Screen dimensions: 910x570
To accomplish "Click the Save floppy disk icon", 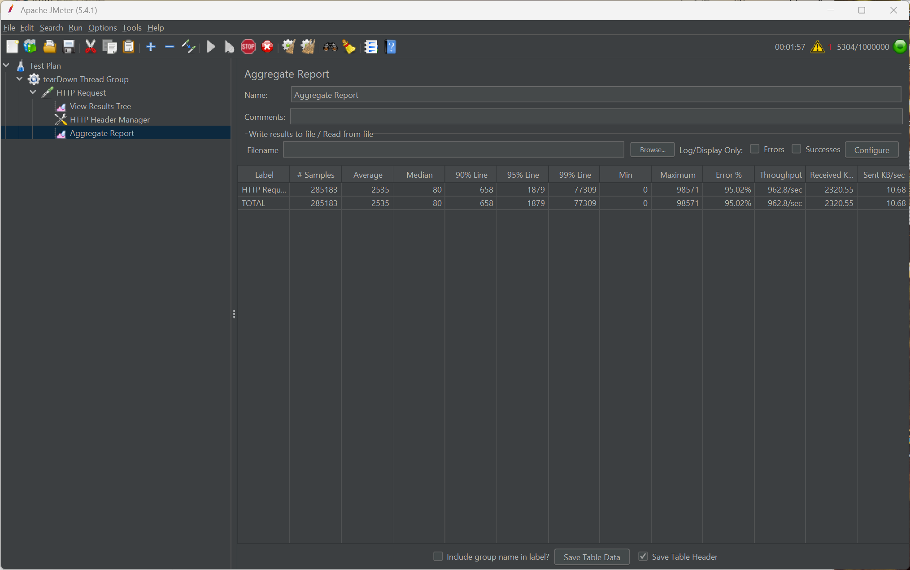I will coord(69,47).
